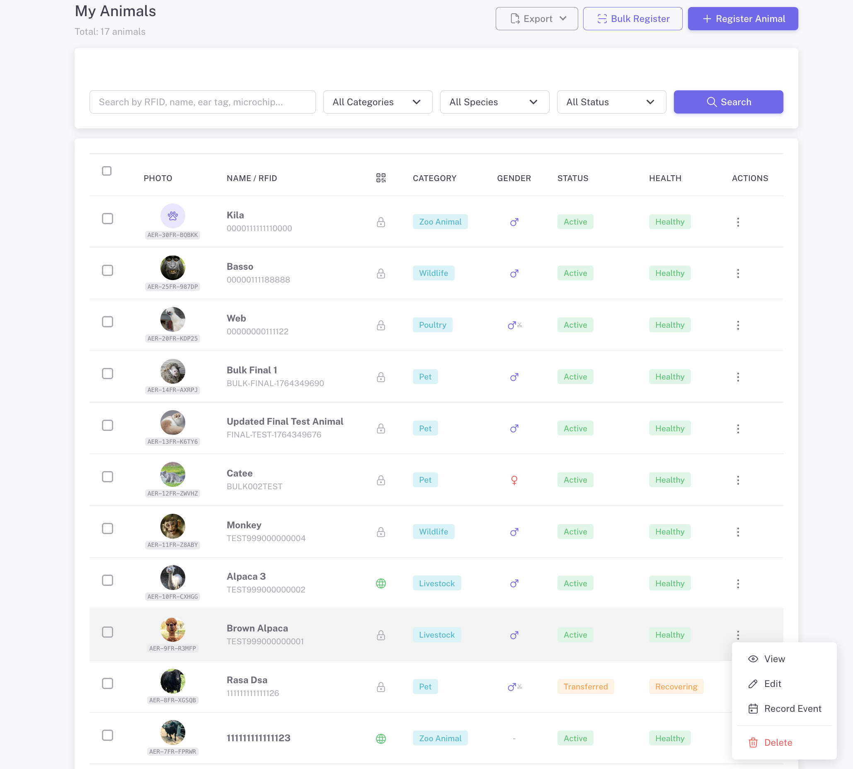
Task: Check the box for Web row
Action: click(x=107, y=322)
